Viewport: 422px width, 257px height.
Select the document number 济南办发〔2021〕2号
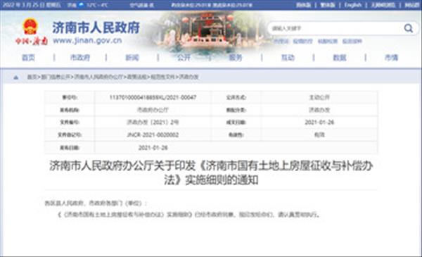(x=153, y=123)
